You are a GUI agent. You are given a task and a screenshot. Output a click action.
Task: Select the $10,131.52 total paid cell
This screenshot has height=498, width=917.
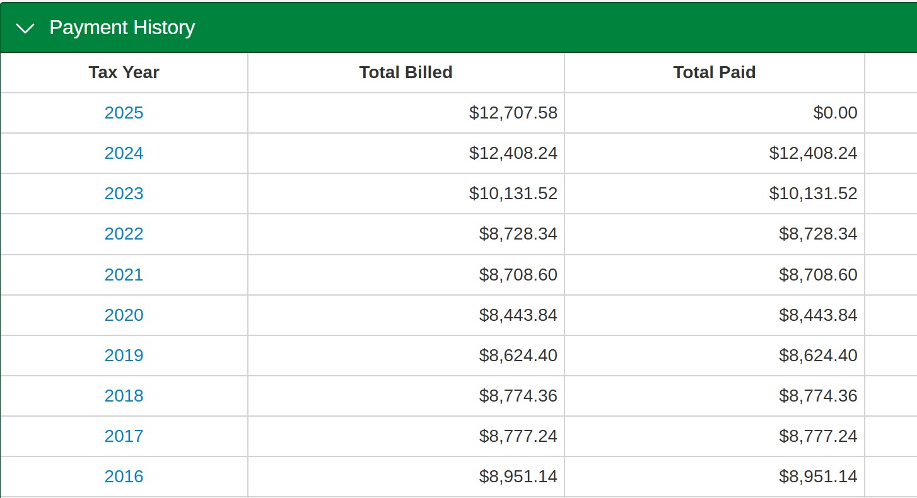click(814, 194)
